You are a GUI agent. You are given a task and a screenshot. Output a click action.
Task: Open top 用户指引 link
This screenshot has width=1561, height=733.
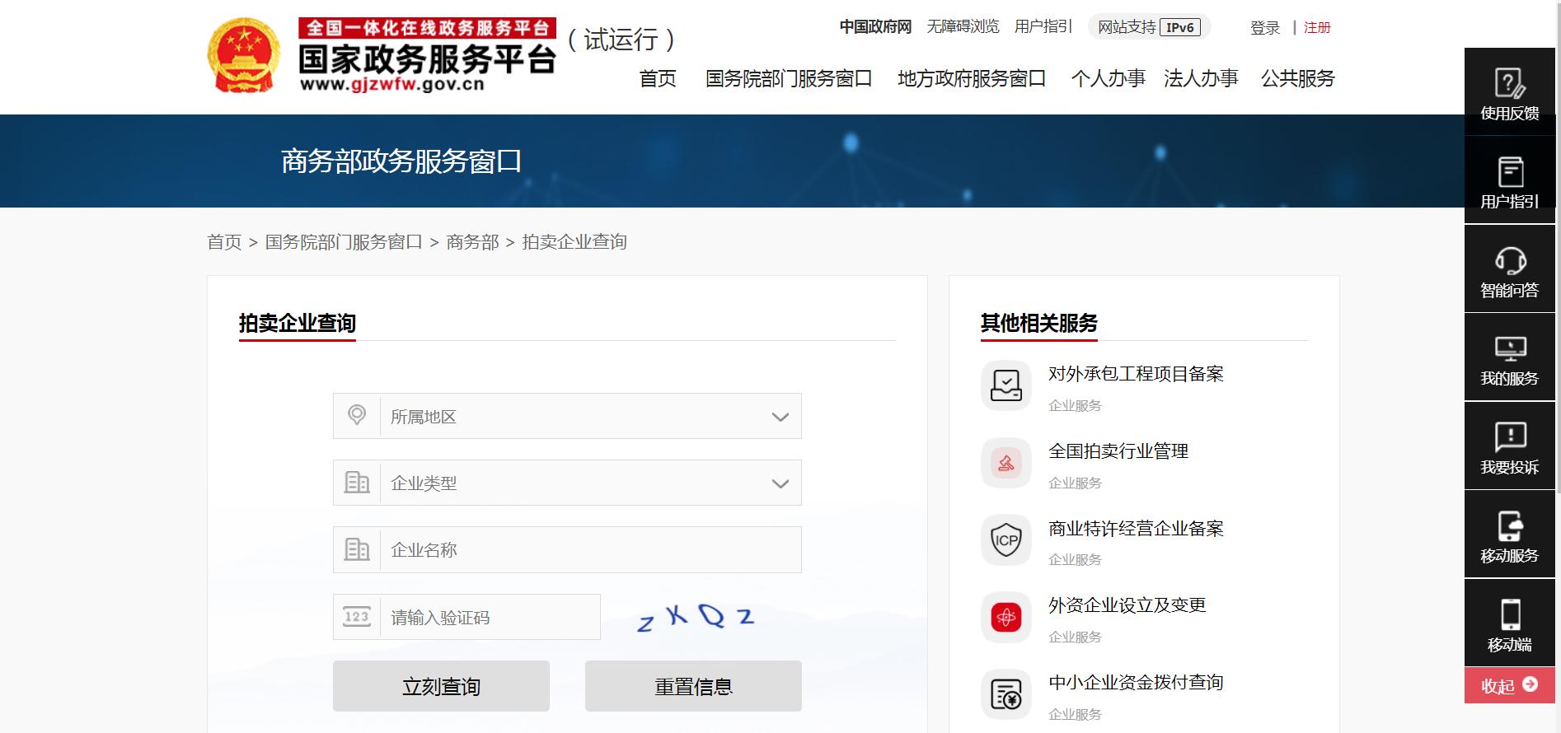coord(1043,27)
